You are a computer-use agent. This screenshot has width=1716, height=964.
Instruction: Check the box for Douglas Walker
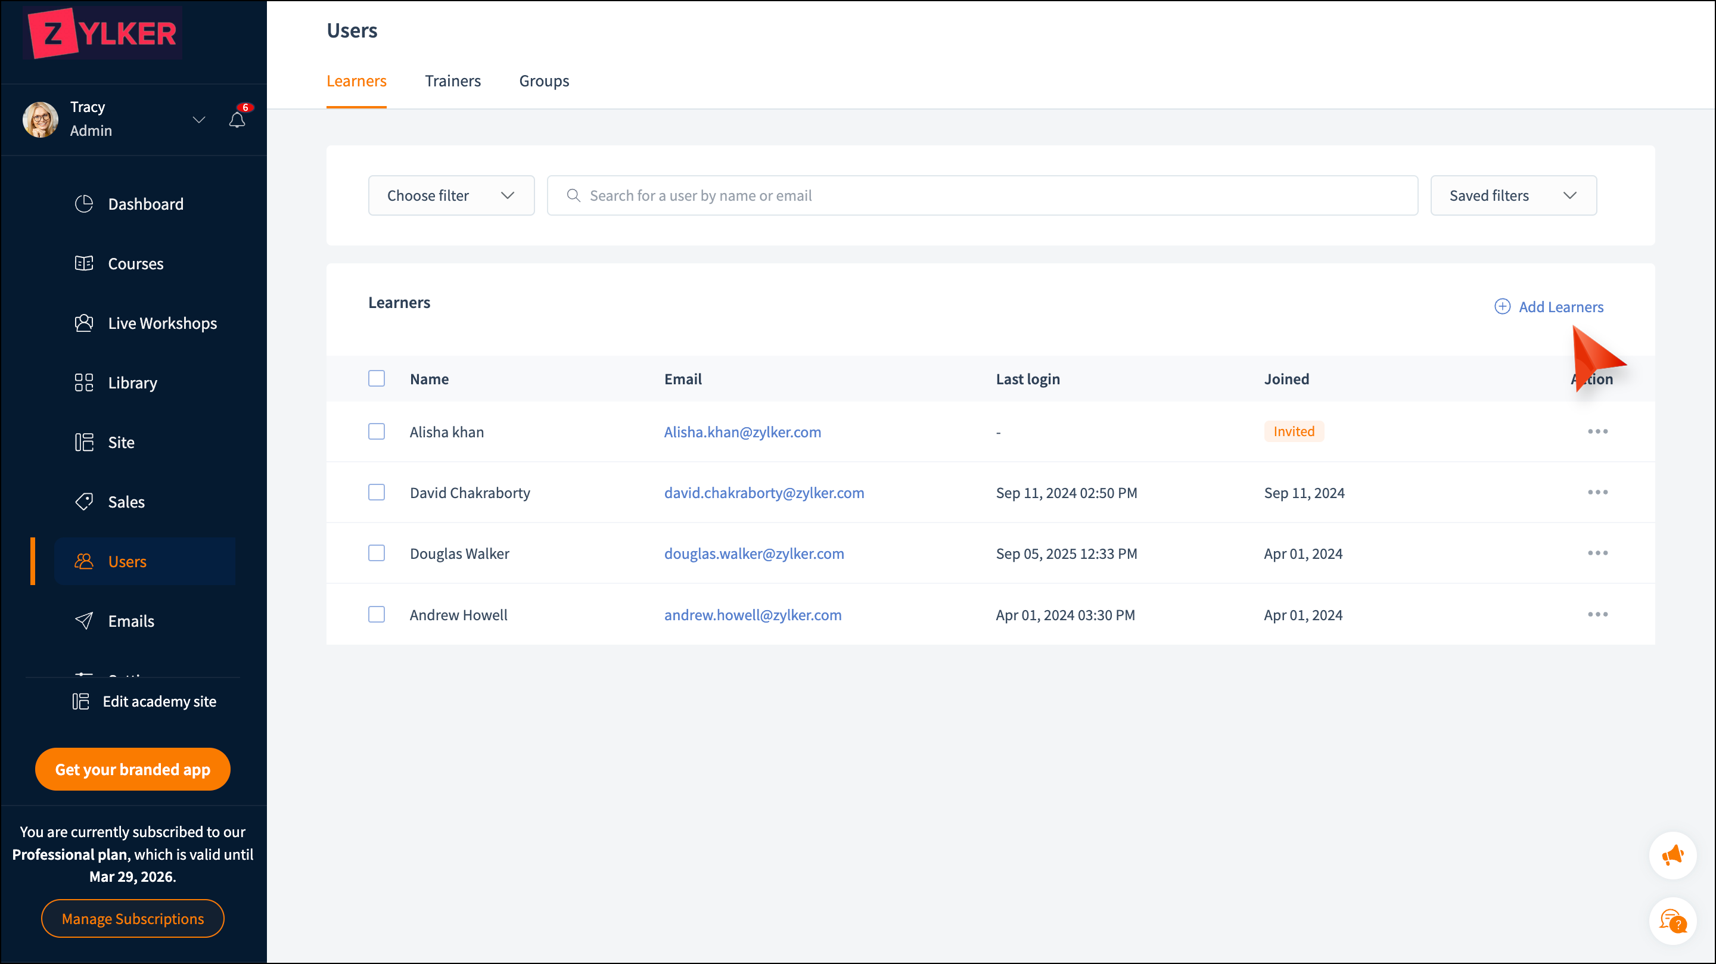point(377,553)
